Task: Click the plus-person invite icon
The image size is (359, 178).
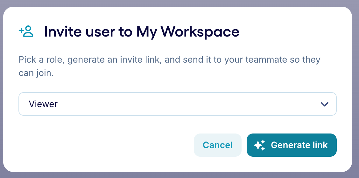Action: click(26, 31)
